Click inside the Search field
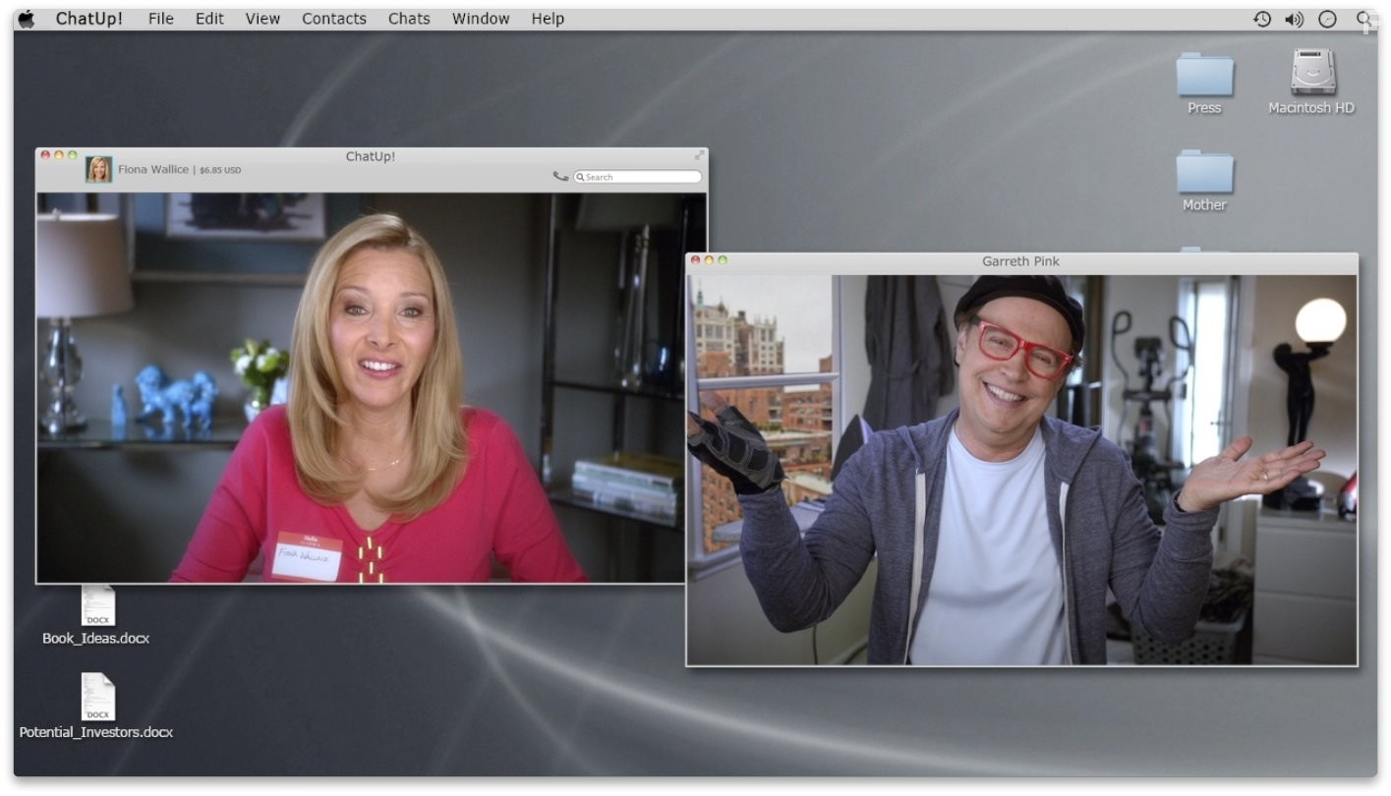 click(x=637, y=176)
